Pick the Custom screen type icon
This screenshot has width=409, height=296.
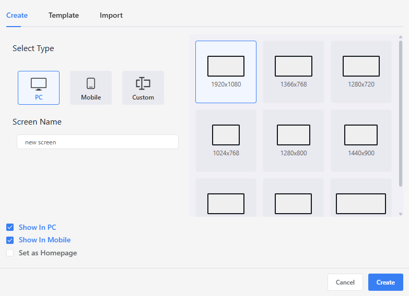143,88
